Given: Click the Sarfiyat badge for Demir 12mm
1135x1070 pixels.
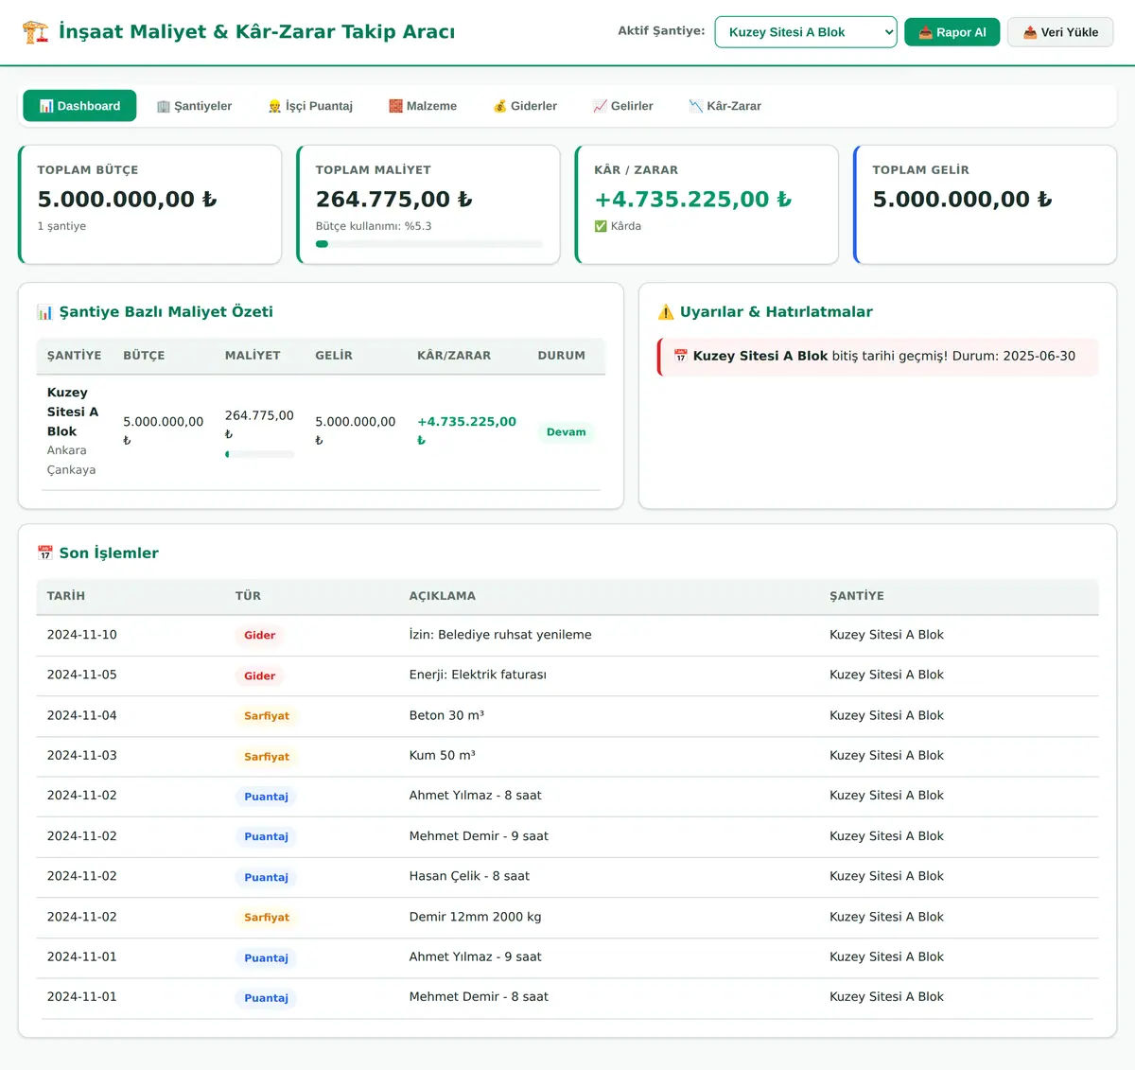Looking at the screenshot, I should click(x=267, y=918).
